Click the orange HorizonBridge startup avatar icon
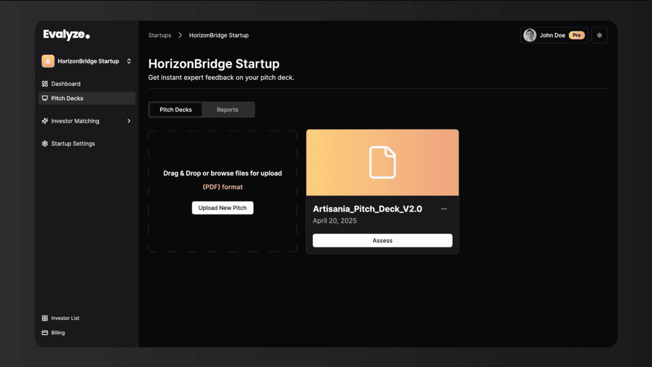The width and height of the screenshot is (652, 367). click(x=48, y=61)
